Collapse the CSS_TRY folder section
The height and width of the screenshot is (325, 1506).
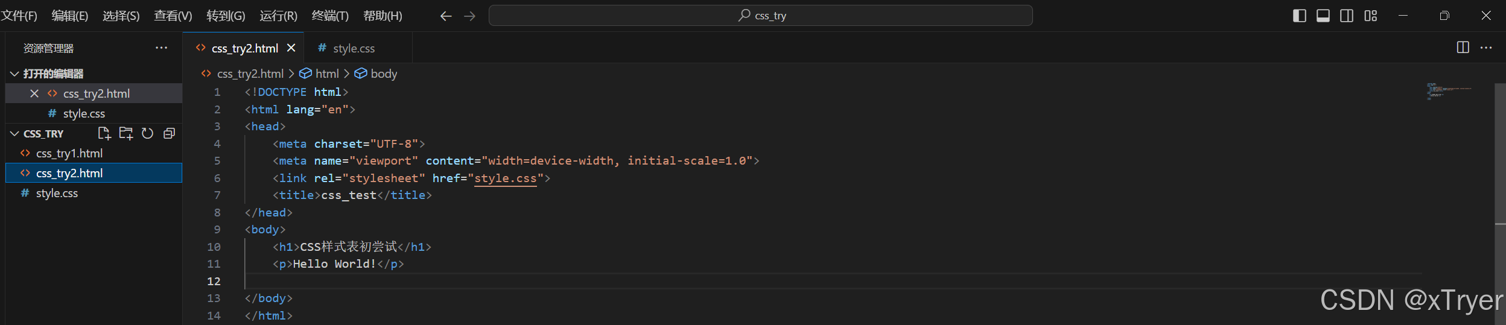14,133
